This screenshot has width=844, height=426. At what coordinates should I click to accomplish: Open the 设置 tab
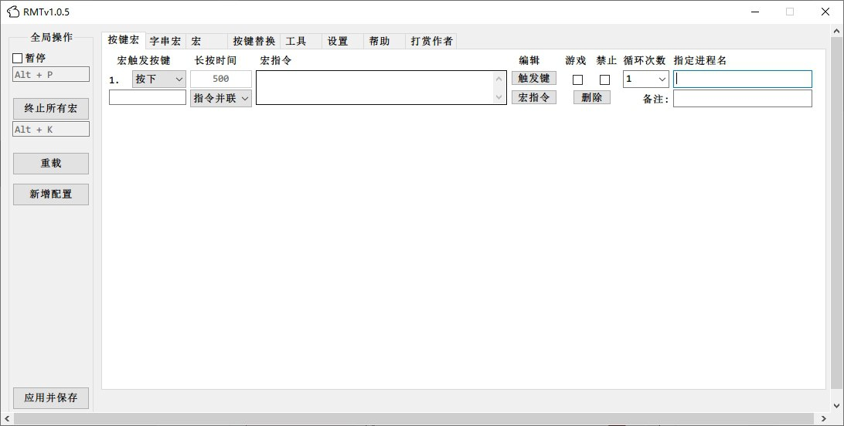[x=343, y=42]
